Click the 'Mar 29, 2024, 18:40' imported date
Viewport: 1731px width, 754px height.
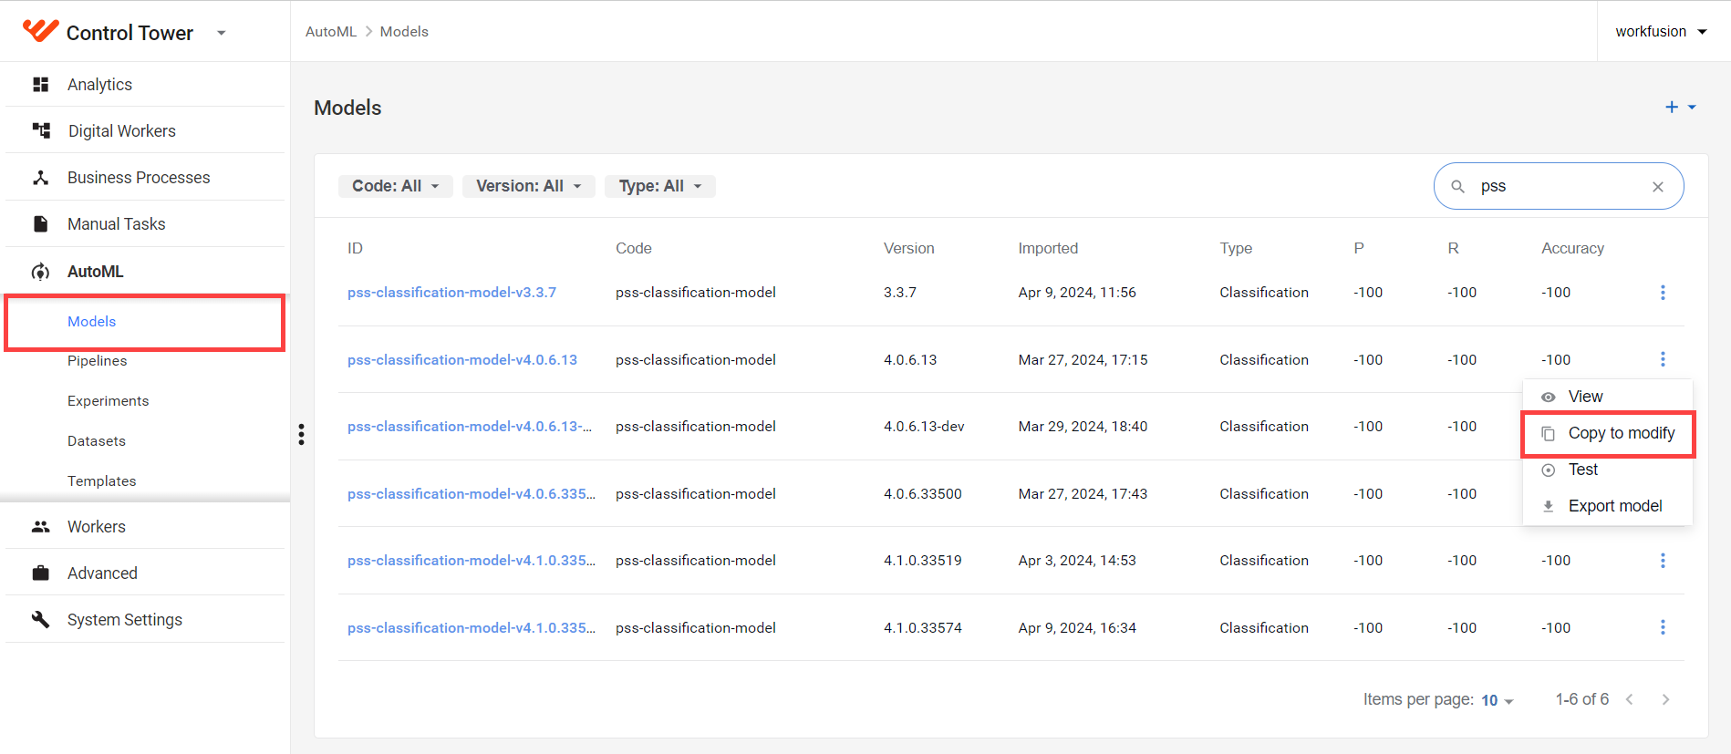(x=1083, y=427)
